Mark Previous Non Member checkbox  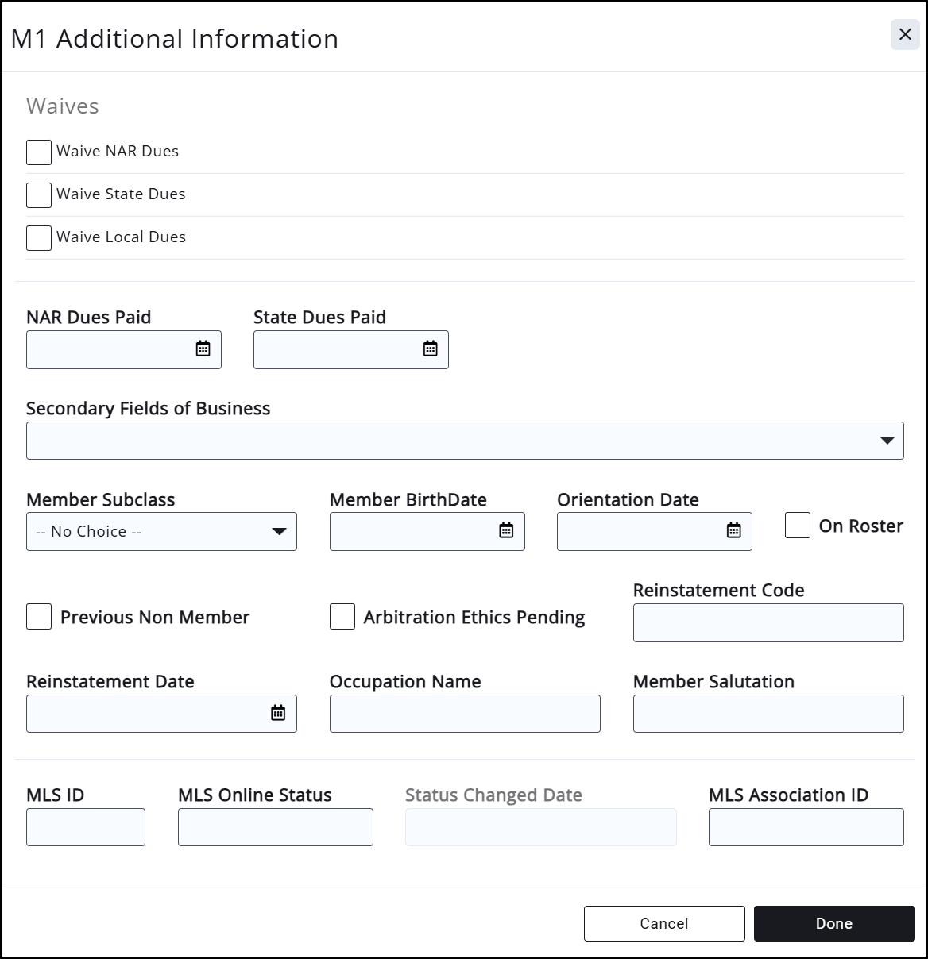pyautogui.click(x=39, y=617)
